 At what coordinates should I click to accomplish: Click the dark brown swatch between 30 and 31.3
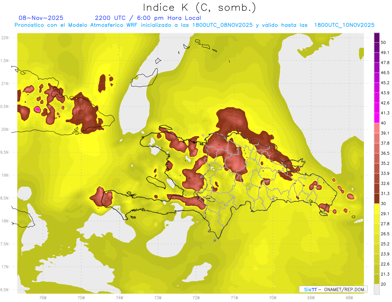(x=377, y=198)
